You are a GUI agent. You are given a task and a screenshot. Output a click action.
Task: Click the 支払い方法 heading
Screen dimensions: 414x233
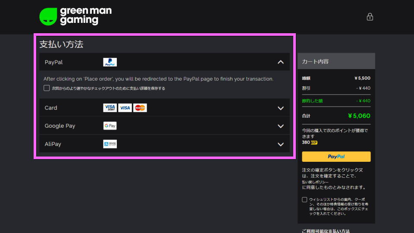[61, 44]
